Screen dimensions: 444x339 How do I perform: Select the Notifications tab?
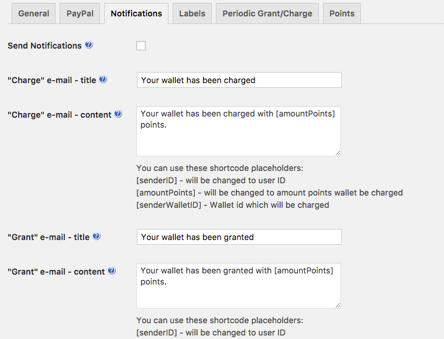(x=136, y=13)
